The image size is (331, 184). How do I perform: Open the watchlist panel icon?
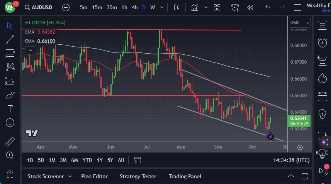click(x=322, y=25)
